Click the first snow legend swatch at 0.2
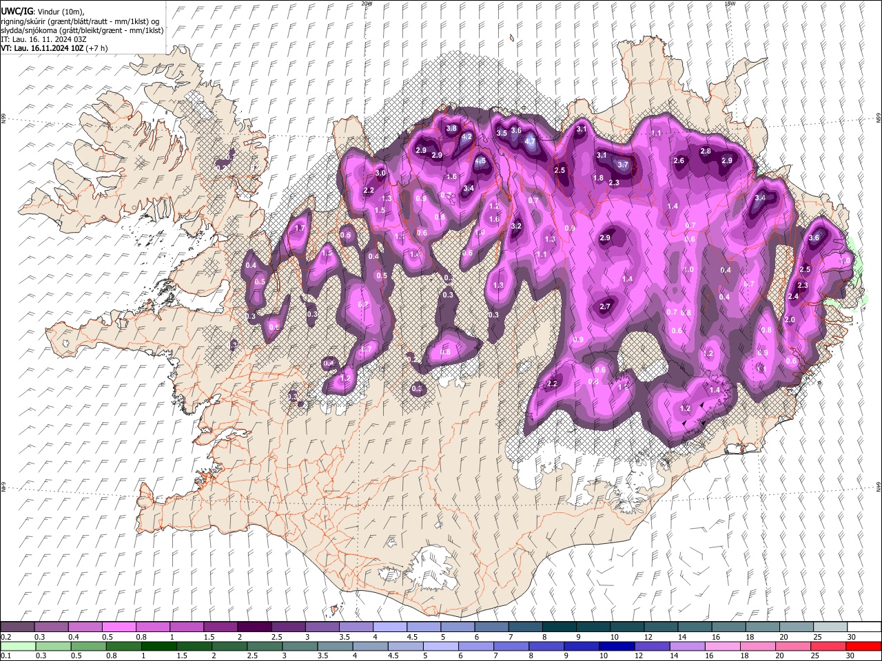 [x=17, y=627]
